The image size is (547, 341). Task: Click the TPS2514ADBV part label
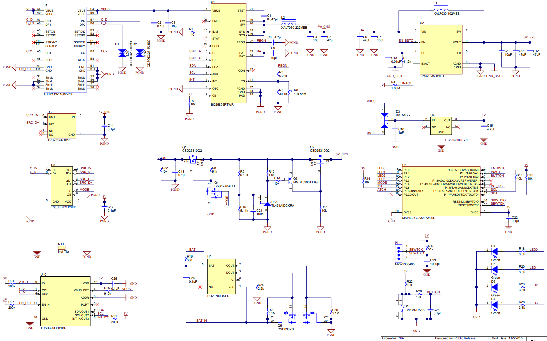coord(58,140)
